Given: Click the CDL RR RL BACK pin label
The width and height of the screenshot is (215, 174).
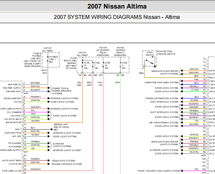Looking at the screenshot, I should [13, 119].
